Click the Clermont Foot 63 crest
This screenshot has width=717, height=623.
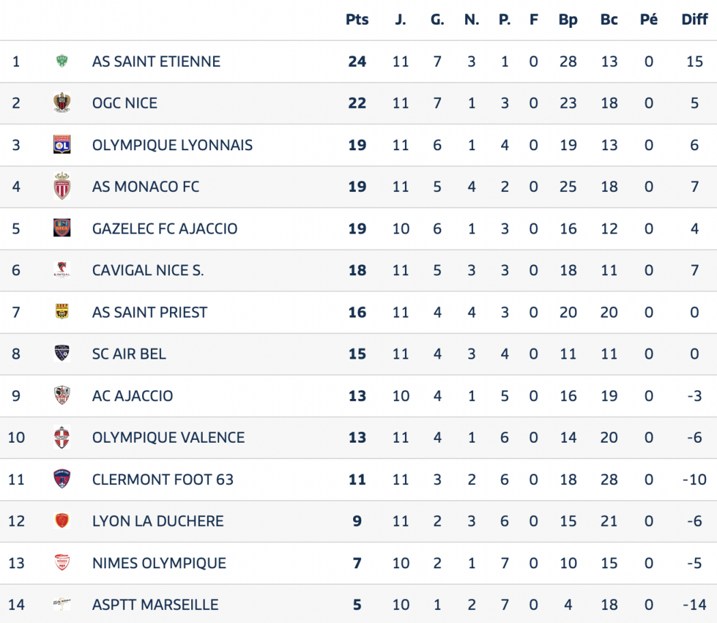point(62,479)
